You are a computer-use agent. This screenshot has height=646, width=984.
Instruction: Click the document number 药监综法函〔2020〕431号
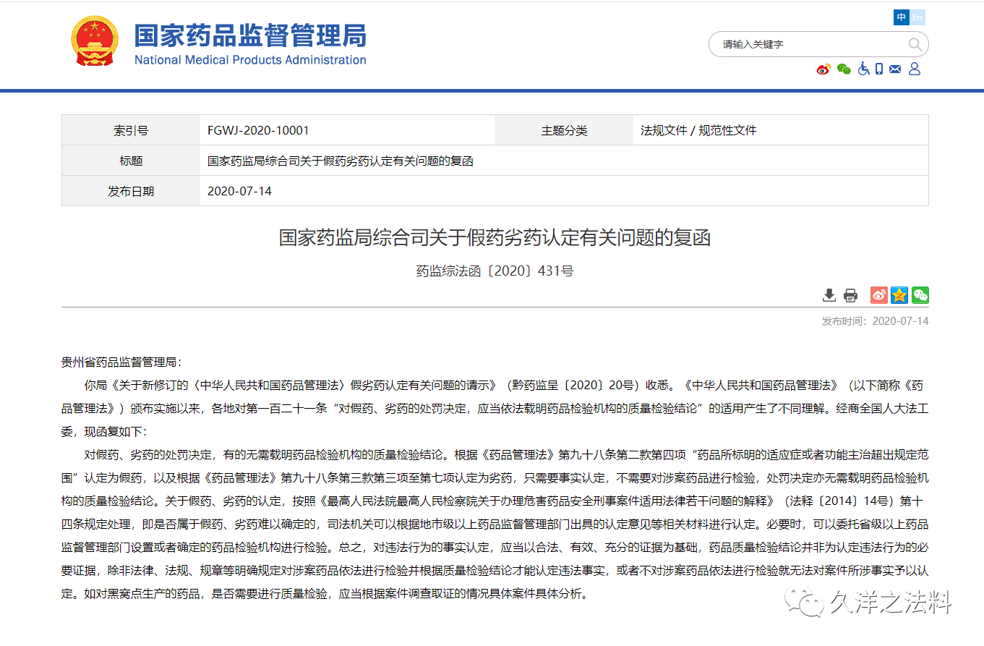tap(492, 271)
